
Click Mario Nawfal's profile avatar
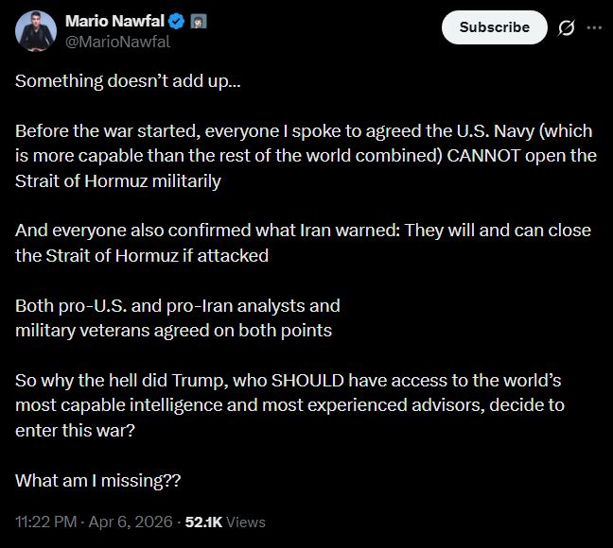pyautogui.click(x=34, y=31)
